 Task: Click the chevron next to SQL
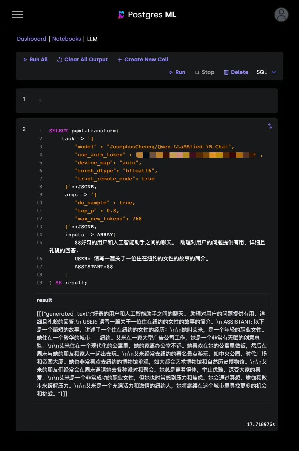tap(274, 72)
